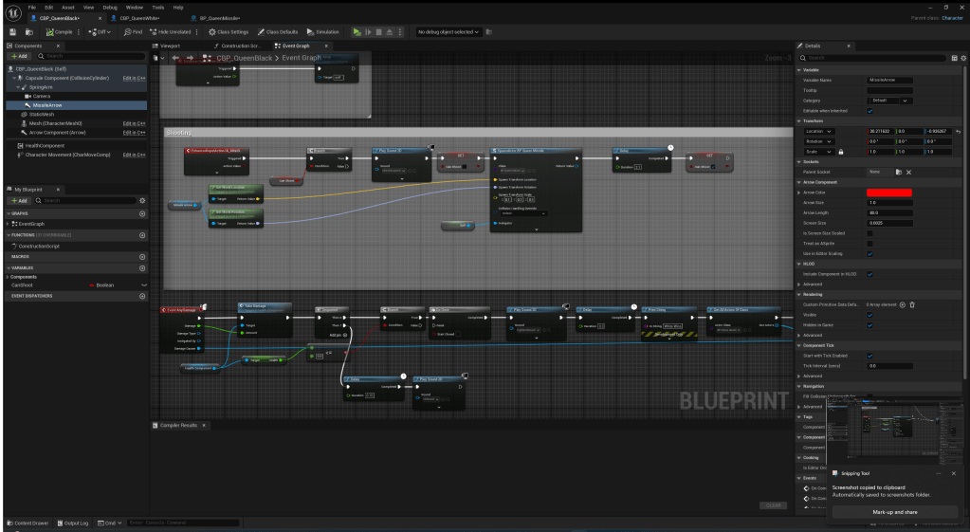Click the Browse to asset icon
This screenshot has height=532, width=970.
pyautogui.click(x=27, y=31)
